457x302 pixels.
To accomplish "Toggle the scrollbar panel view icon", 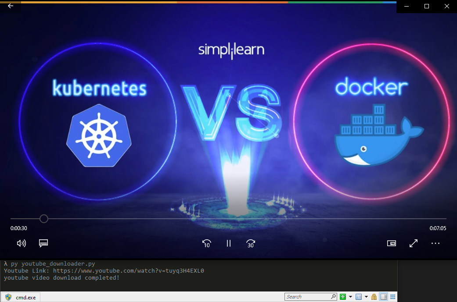I will tap(384, 297).
